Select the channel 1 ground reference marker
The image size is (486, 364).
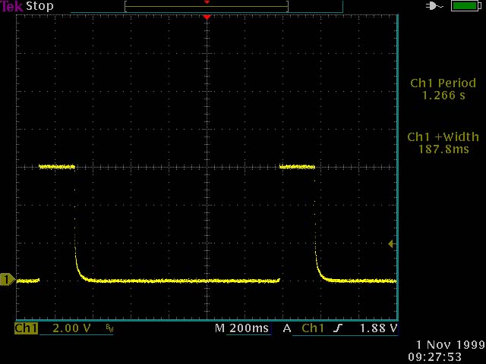coord(8,281)
